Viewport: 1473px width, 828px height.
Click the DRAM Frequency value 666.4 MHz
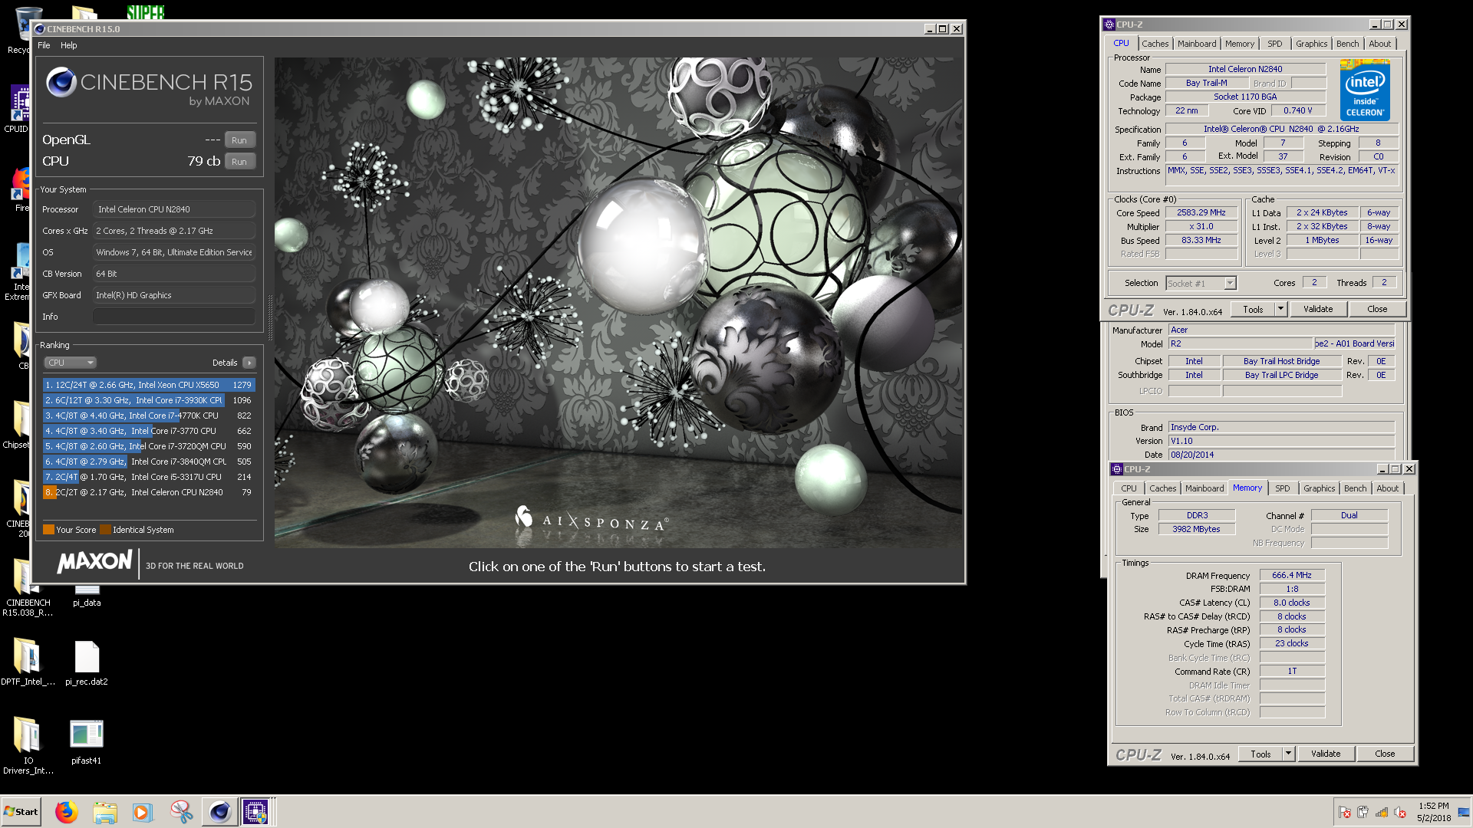tap(1292, 576)
